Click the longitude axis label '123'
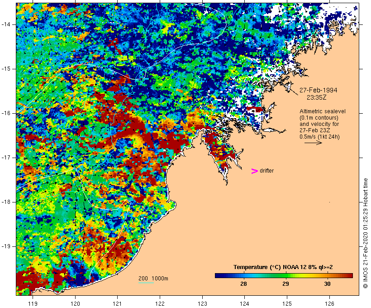371x308 pixels. pos(202,303)
